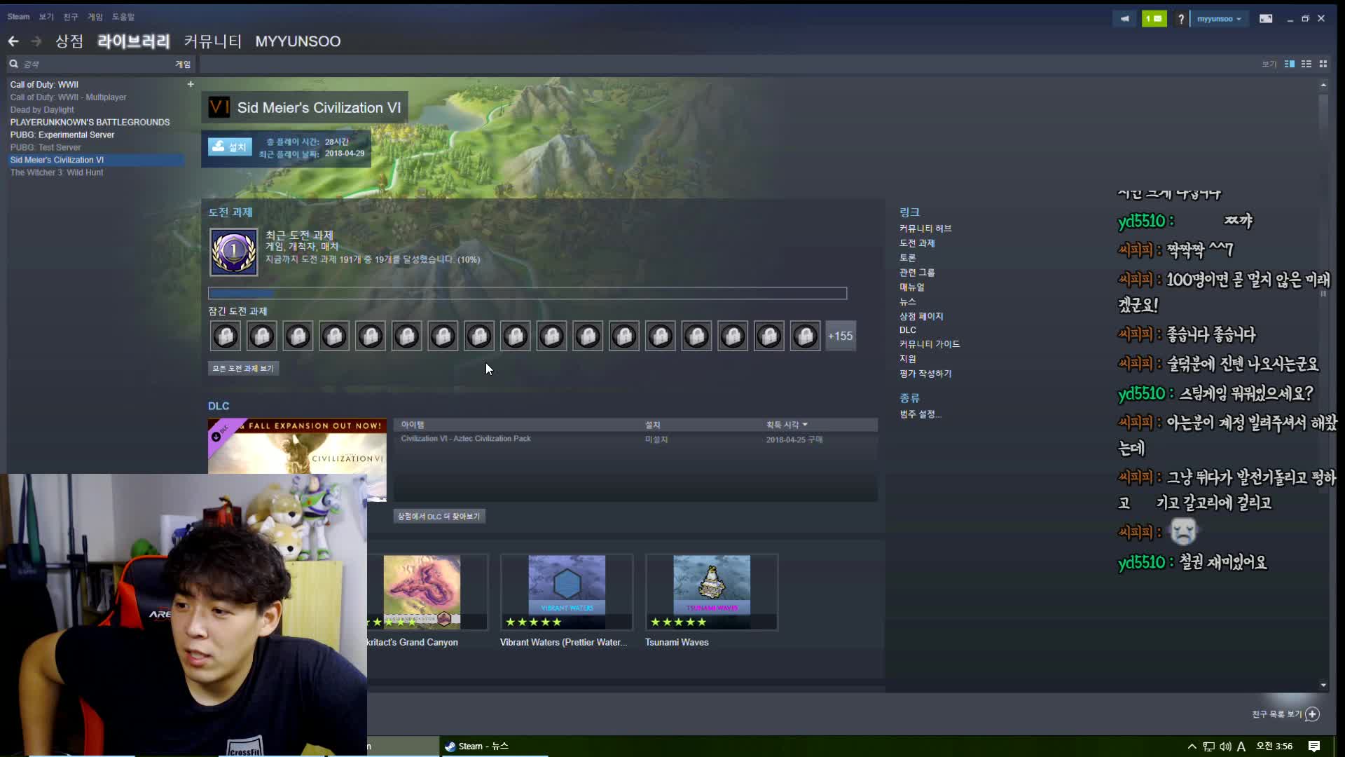Go back with the left arrow
The width and height of the screenshot is (1345, 757).
click(x=13, y=41)
